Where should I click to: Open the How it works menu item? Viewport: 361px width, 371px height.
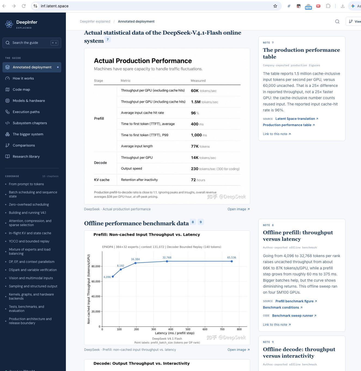[32, 78]
